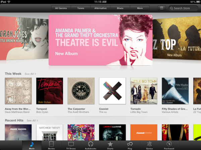Image resolution: width=201 pixels, height=150 pixels.
Task: Open Genius atom icon
Action: tap(149, 144)
